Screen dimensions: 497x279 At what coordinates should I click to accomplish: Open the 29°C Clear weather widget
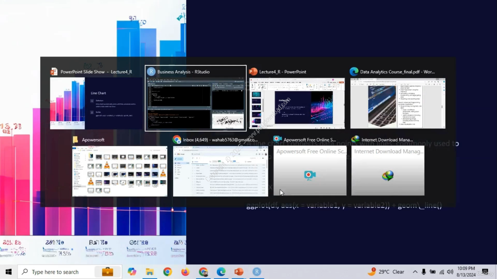click(x=386, y=272)
